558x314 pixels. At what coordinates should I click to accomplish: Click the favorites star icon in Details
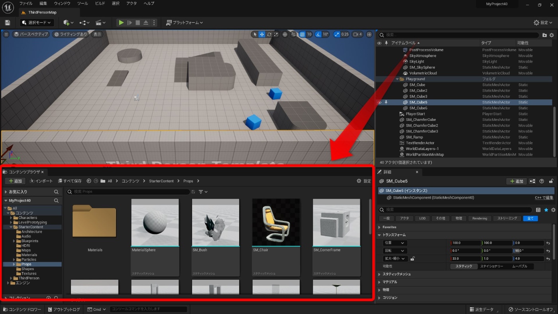546,210
